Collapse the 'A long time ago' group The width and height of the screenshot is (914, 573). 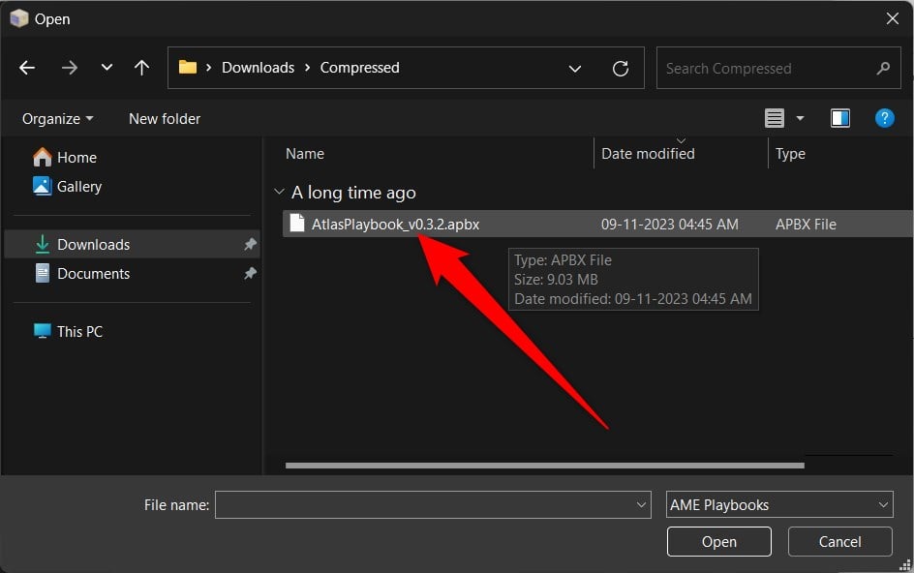(x=279, y=192)
